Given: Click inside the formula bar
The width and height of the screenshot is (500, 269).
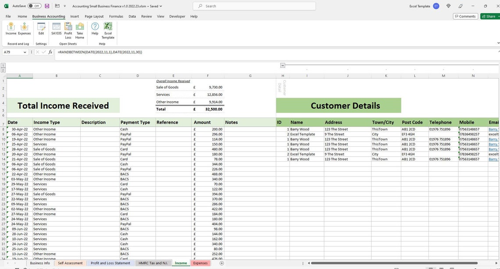Looking at the screenshot, I should coord(175,52).
